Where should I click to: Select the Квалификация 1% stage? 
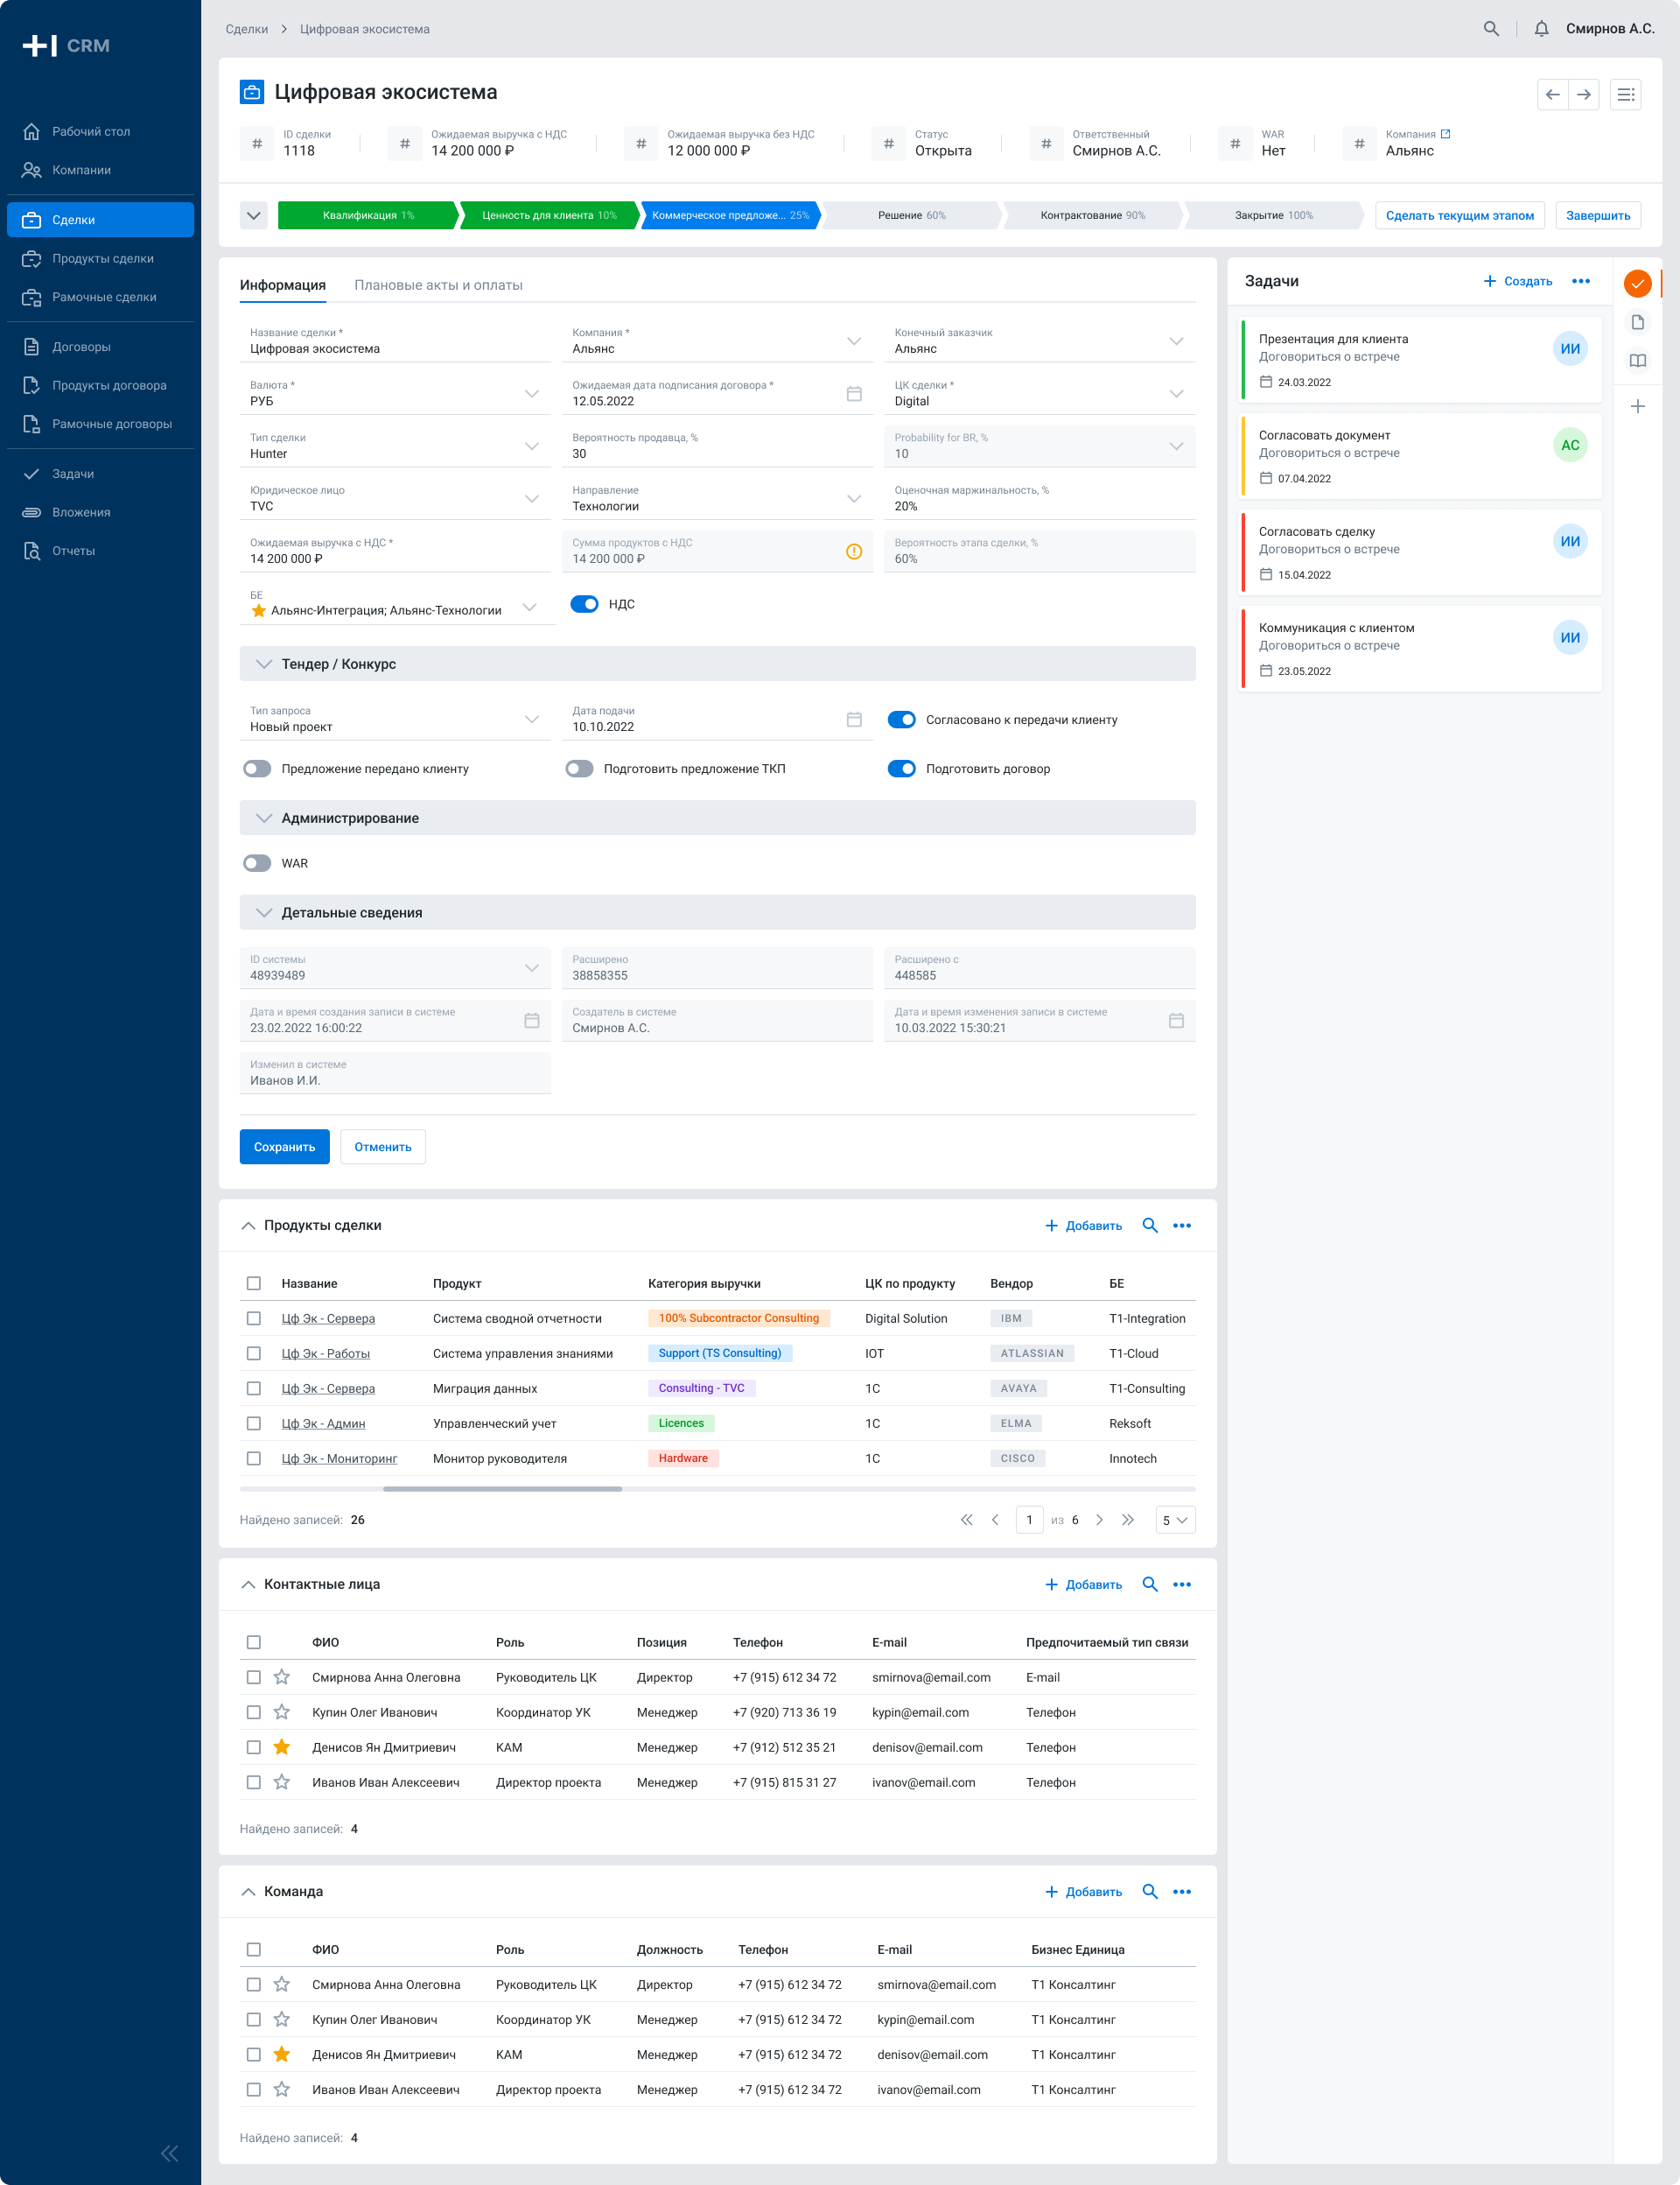367,215
